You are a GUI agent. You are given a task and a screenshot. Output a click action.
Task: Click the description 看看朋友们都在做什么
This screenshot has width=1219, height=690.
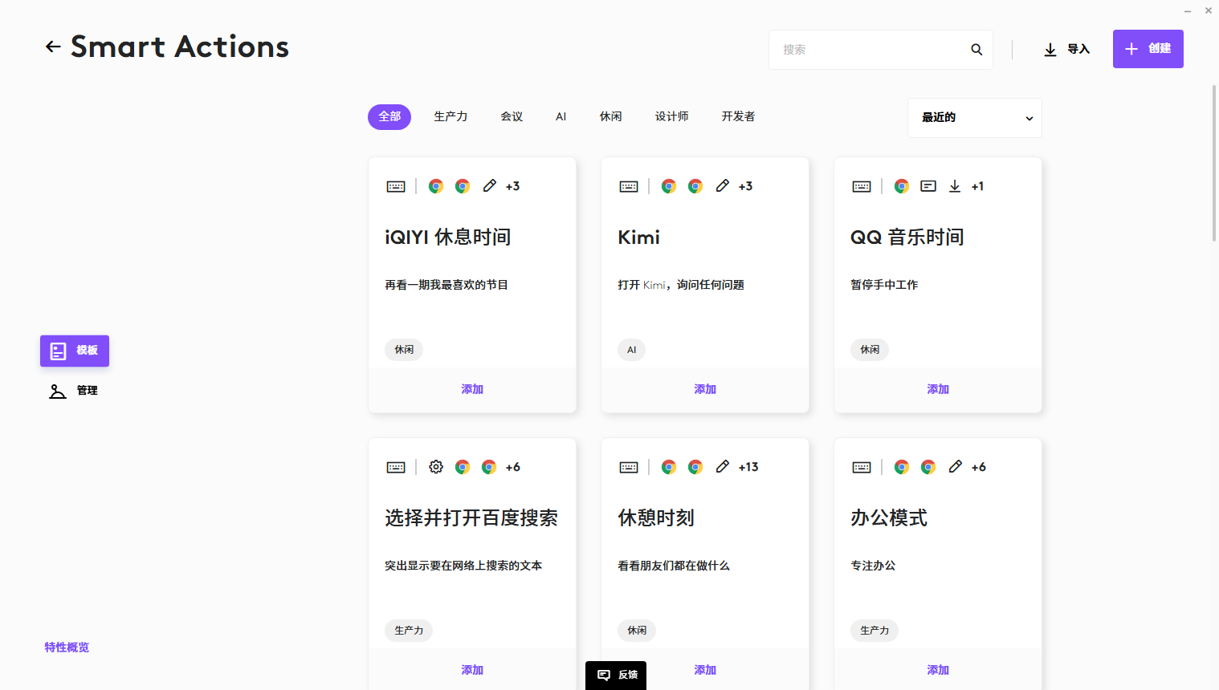pos(674,566)
